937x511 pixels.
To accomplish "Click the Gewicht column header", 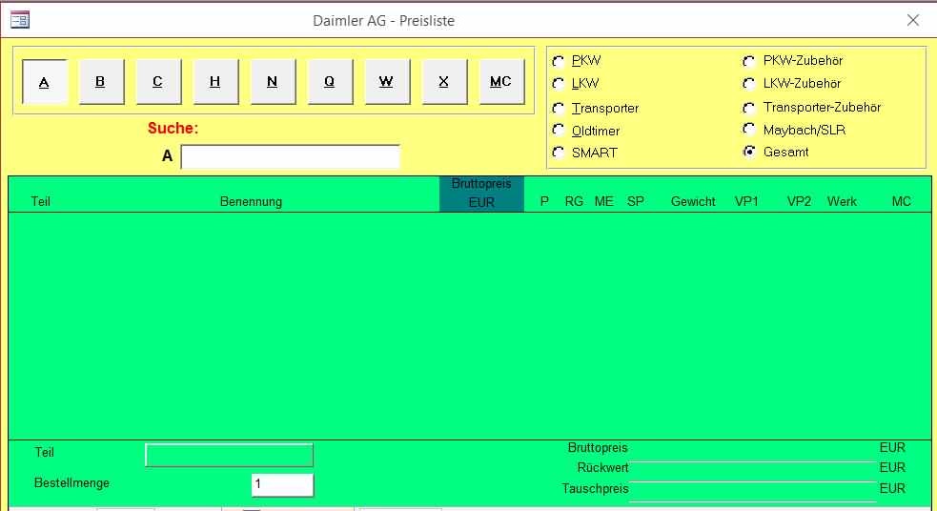I will click(693, 201).
